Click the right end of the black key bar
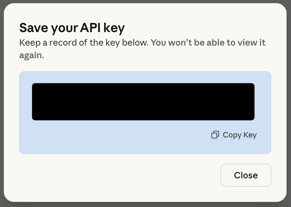The height and width of the screenshot is (207, 291). (x=251, y=102)
